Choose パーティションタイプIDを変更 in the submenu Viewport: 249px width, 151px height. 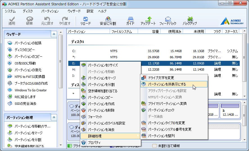tap(174, 123)
